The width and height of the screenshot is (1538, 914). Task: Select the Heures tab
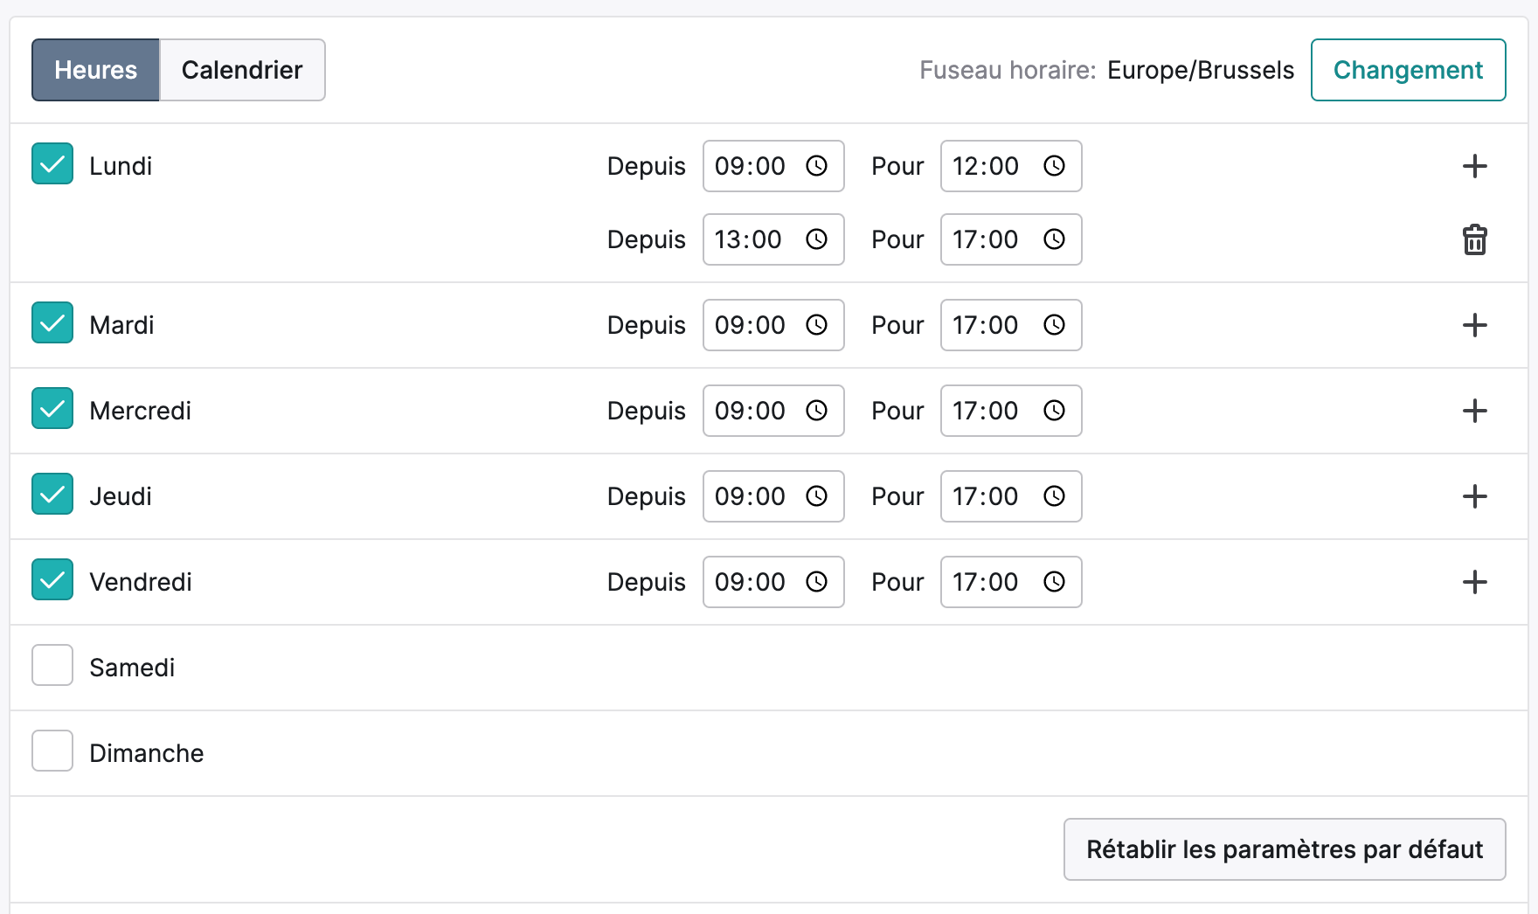(x=96, y=70)
